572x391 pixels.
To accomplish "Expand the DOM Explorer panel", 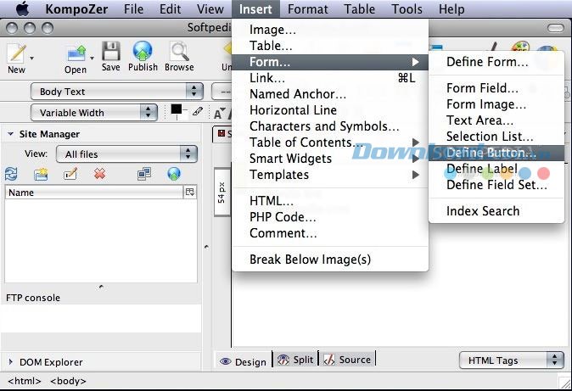I will [x=11, y=362].
